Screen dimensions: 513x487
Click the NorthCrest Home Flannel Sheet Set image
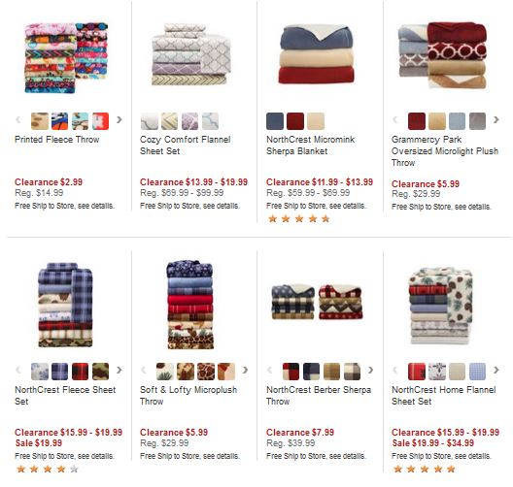(441, 306)
